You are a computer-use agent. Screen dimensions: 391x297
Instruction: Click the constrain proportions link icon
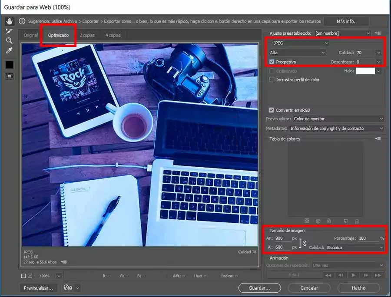coord(305,243)
